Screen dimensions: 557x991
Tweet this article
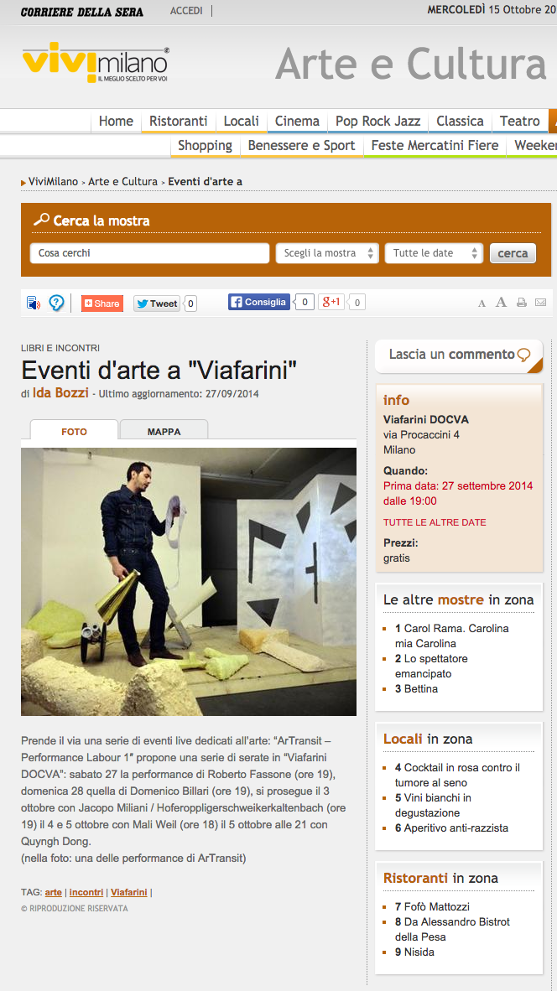coord(157,304)
